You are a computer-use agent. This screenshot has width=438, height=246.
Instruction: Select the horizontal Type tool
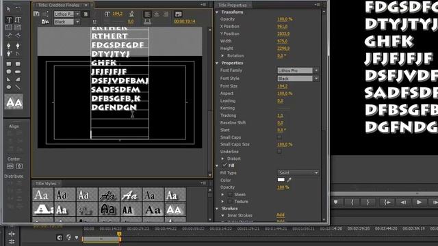pos(9,20)
